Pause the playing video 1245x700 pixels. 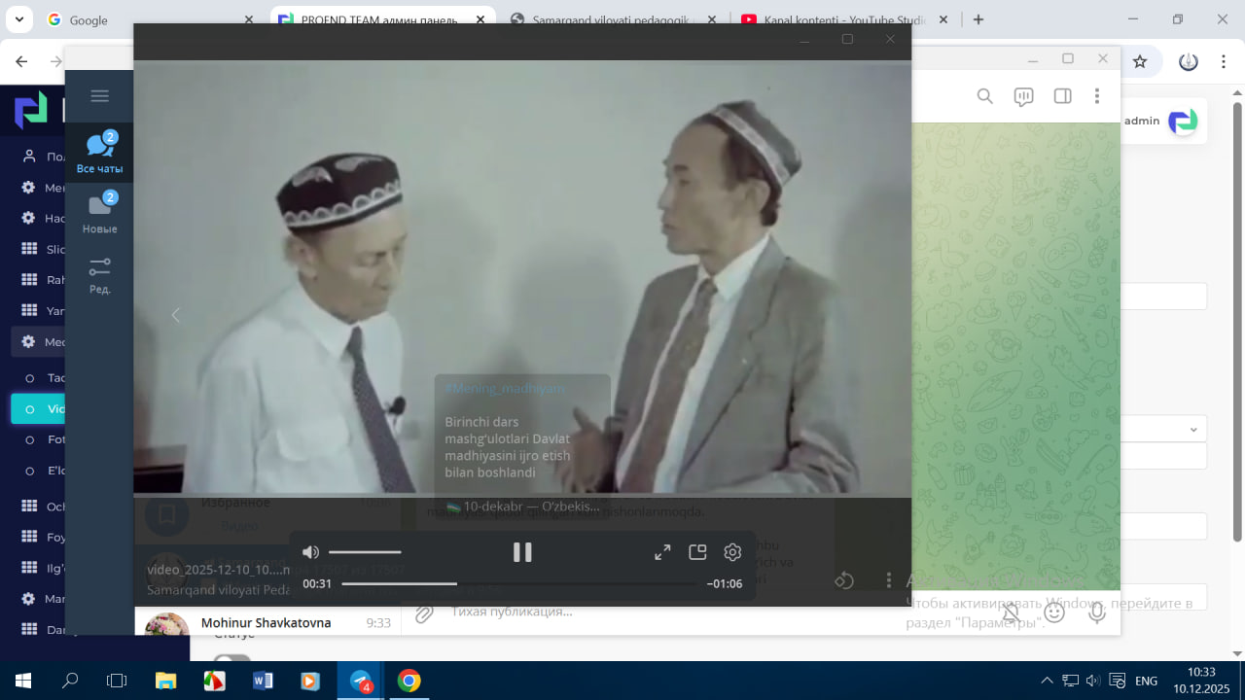pyautogui.click(x=522, y=552)
